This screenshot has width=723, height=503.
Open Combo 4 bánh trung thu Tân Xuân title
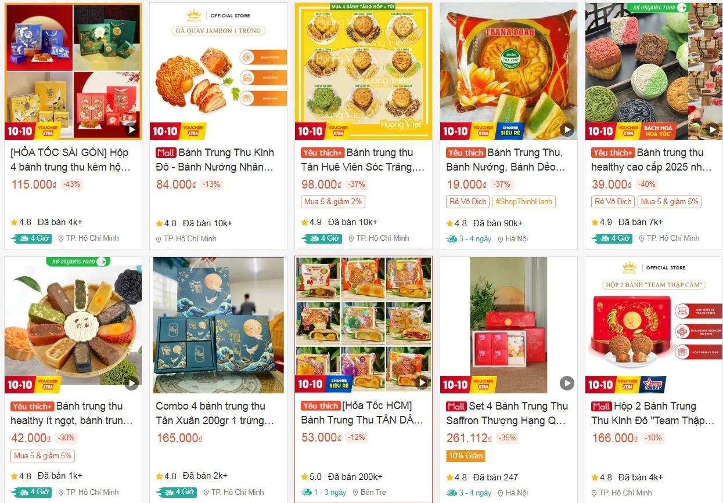[x=211, y=413]
